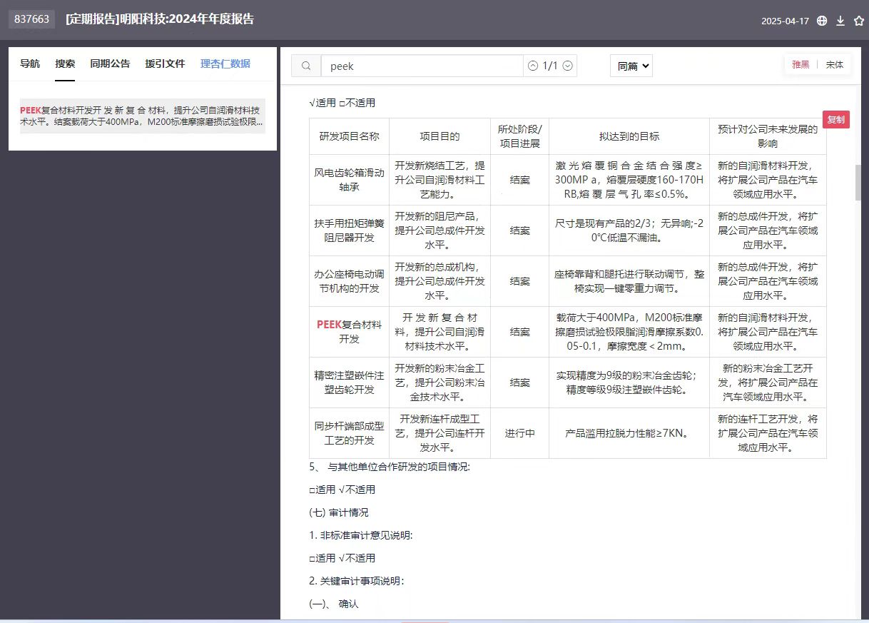
Task: Click table header 拟达到的目标
Action: point(629,136)
